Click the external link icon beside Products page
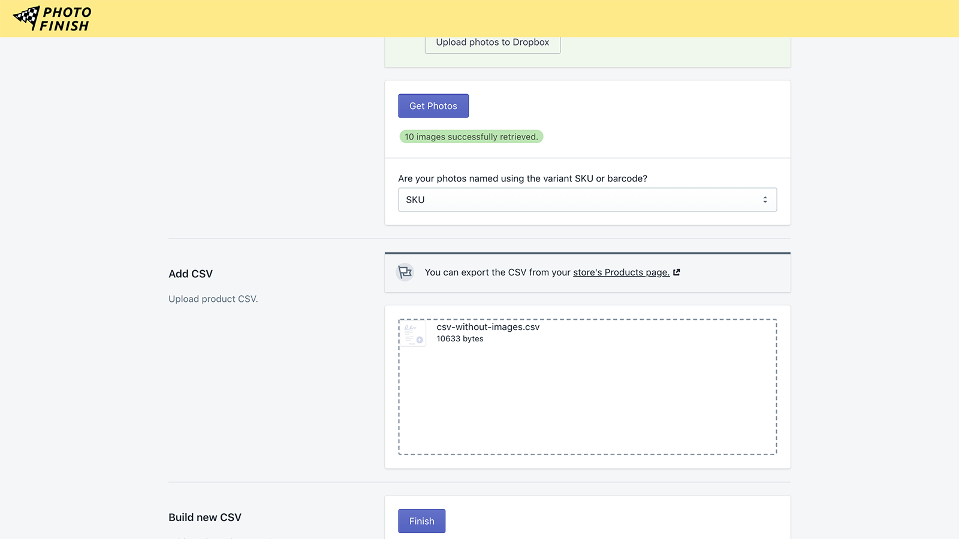 tap(677, 272)
